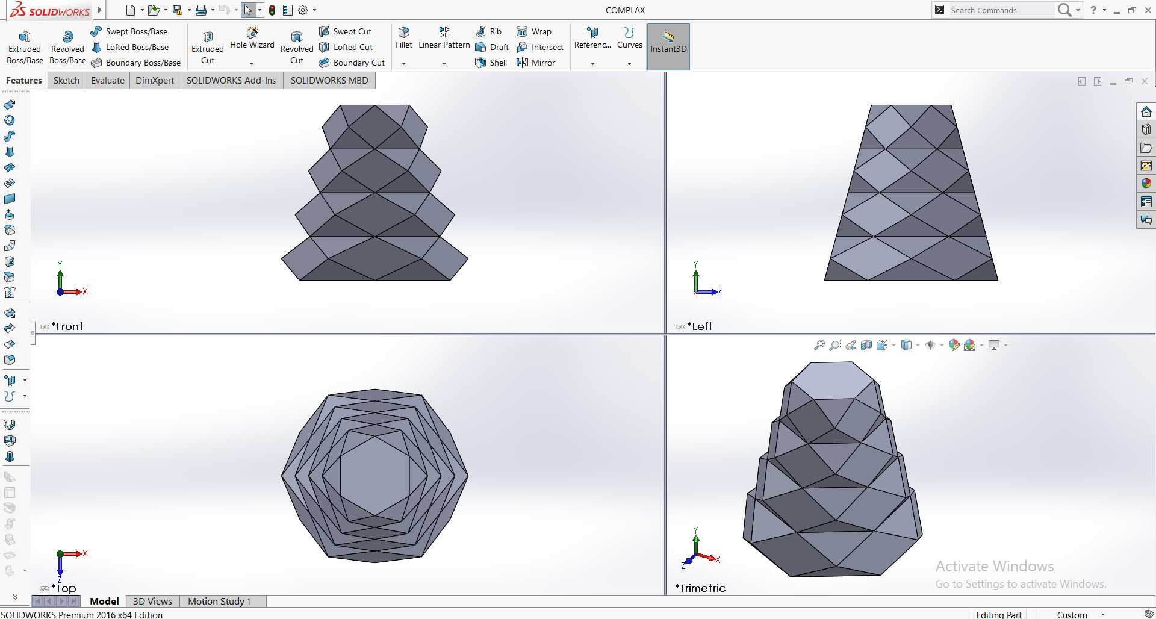
Task: Select Zoom to Area icon
Action: 835,345
